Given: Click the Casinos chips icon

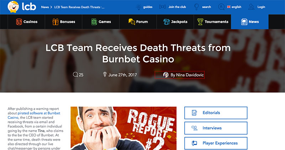Looking at the screenshot, I should pos(19,22).
